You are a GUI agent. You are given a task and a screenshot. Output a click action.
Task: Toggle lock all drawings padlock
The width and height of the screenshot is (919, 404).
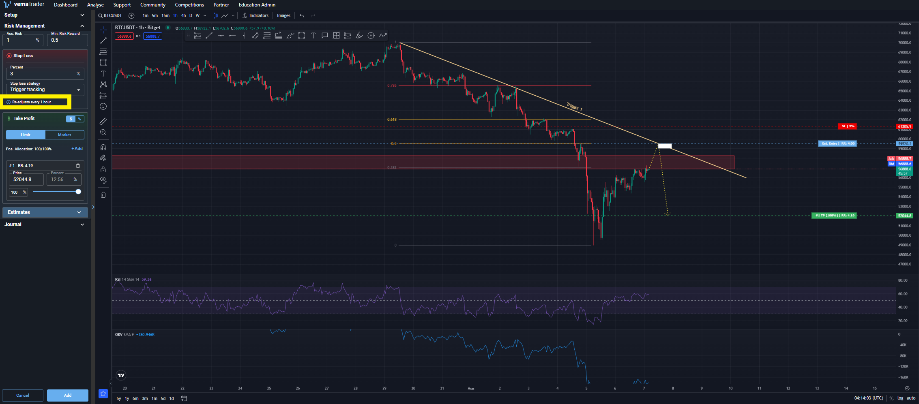[x=103, y=169]
